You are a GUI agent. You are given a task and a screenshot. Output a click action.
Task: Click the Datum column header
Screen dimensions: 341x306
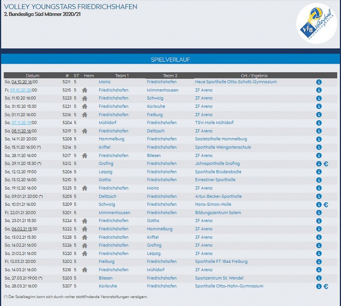point(32,76)
